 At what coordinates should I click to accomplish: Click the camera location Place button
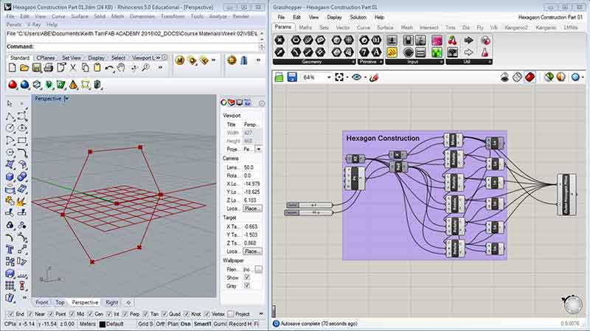pyautogui.click(x=252, y=209)
